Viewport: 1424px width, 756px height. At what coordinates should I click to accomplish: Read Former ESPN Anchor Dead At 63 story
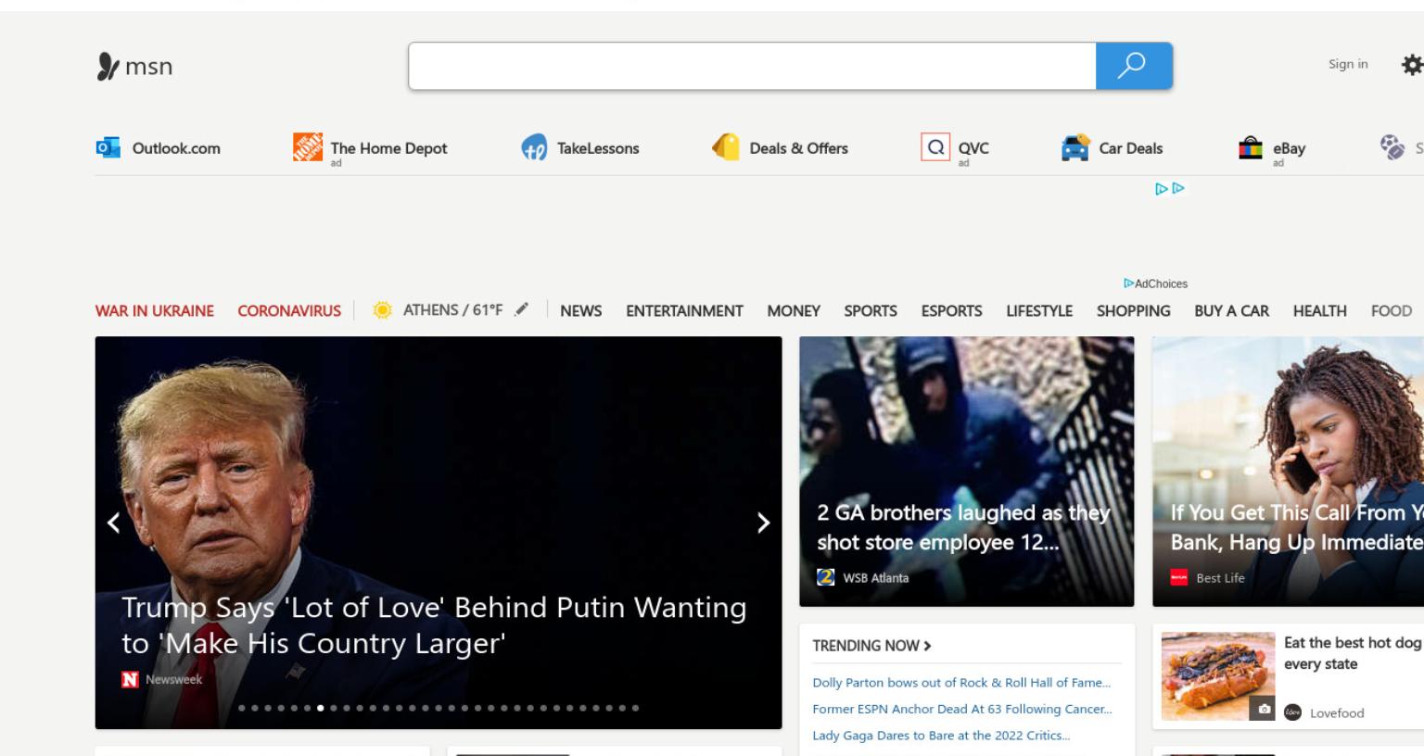coord(962,709)
